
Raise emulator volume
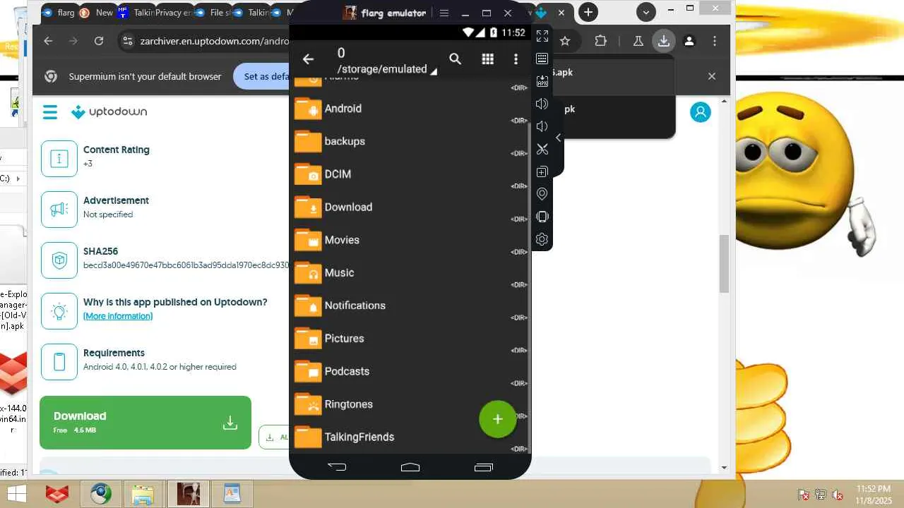[542, 104]
